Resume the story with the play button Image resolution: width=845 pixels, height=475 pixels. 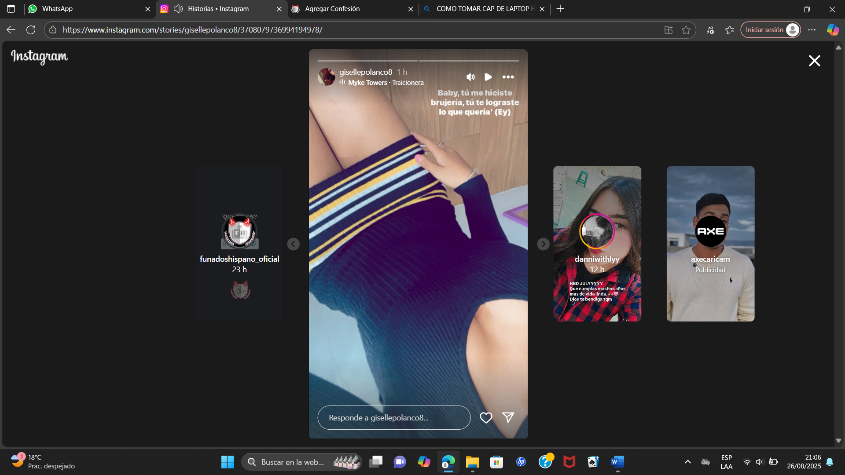coord(488,77)
